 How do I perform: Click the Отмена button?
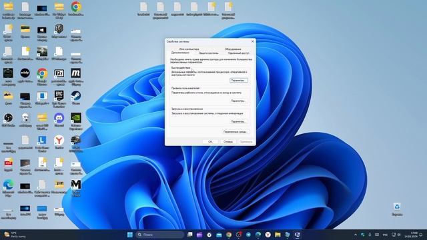228,142
